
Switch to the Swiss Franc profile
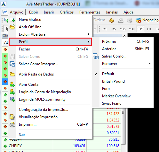pos(122,103)
